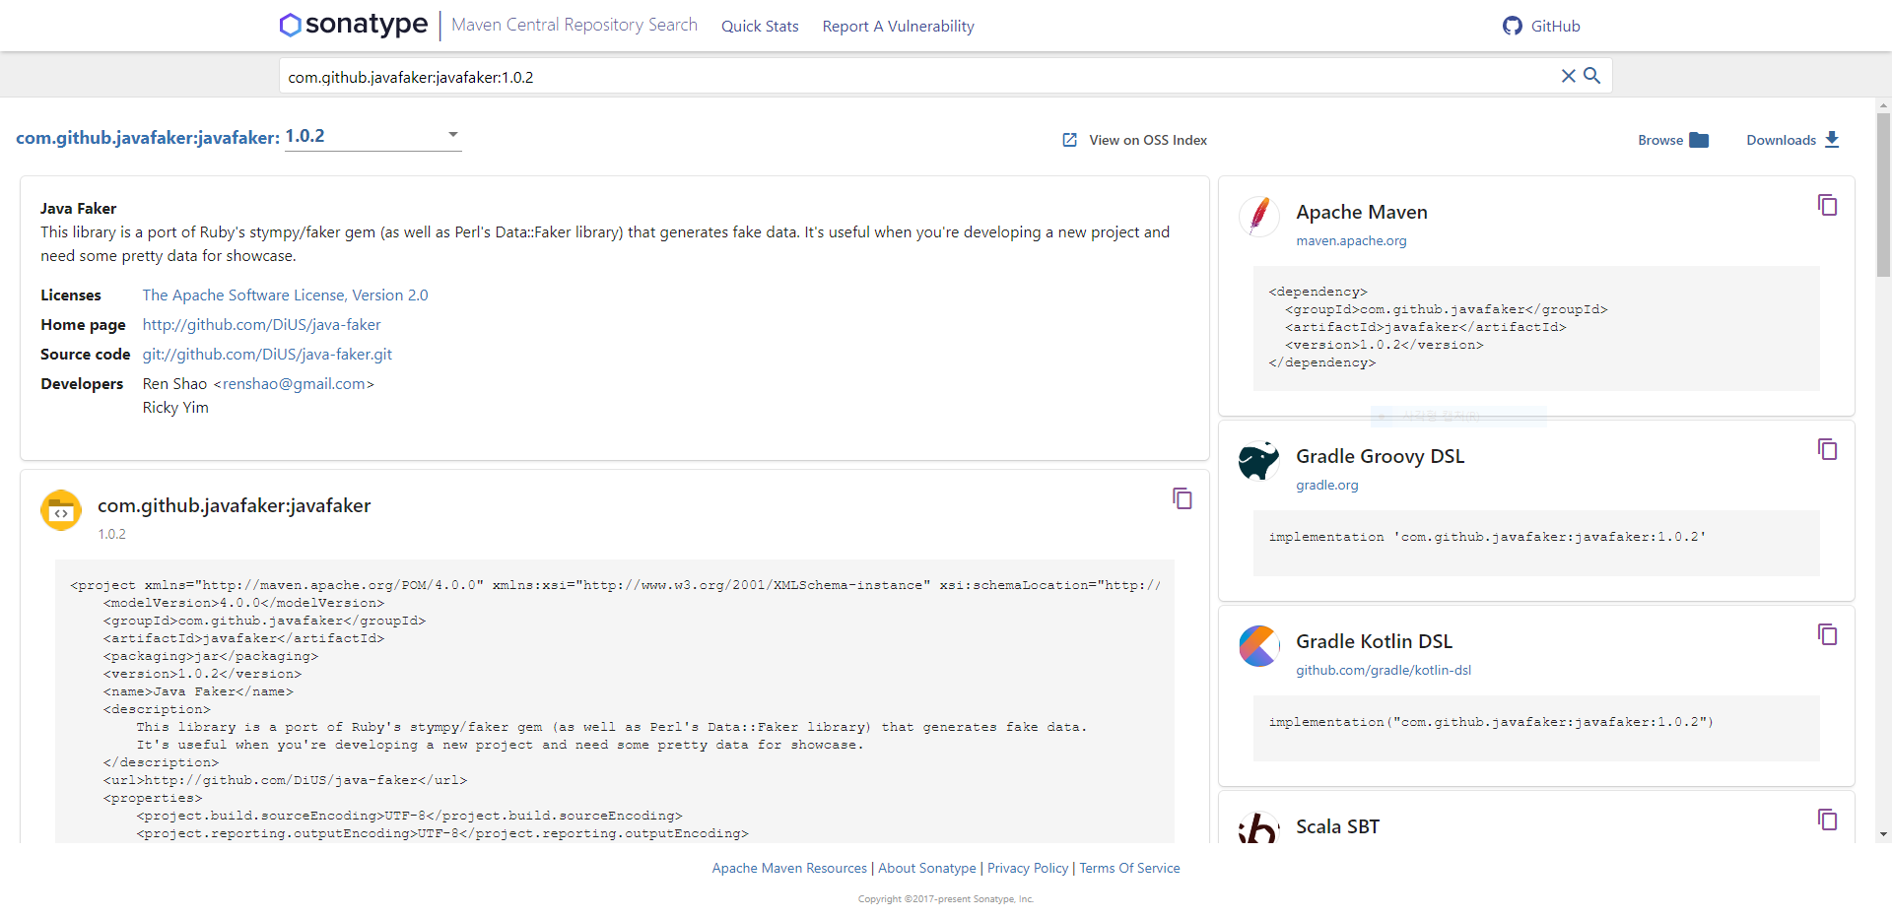1892x918 pixels.
Task: Click the com.github.javafaker:javafaker: title link
Action: click(x=148, y=138)
